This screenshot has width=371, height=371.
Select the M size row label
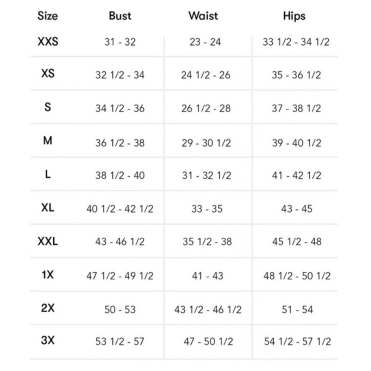[47, 141]
